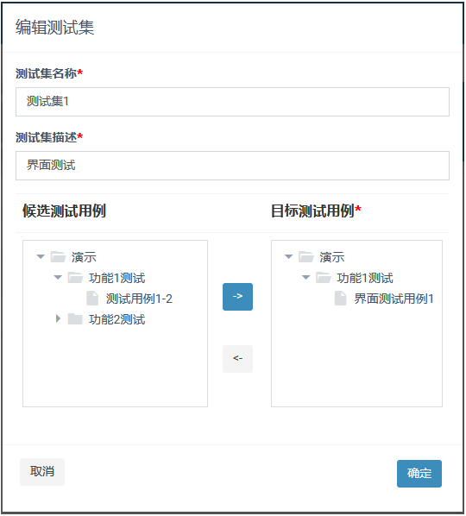Select the 功能2测试 tree label

pos(116,319)
